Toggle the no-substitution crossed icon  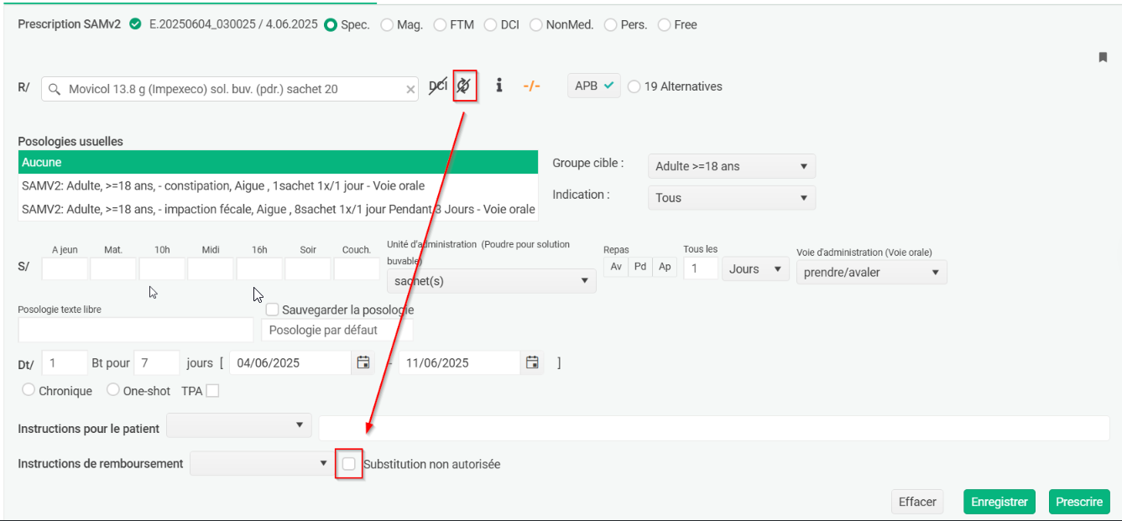point(464,86)
